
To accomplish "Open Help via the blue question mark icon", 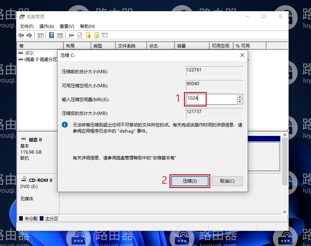I will tap(51, 35).
